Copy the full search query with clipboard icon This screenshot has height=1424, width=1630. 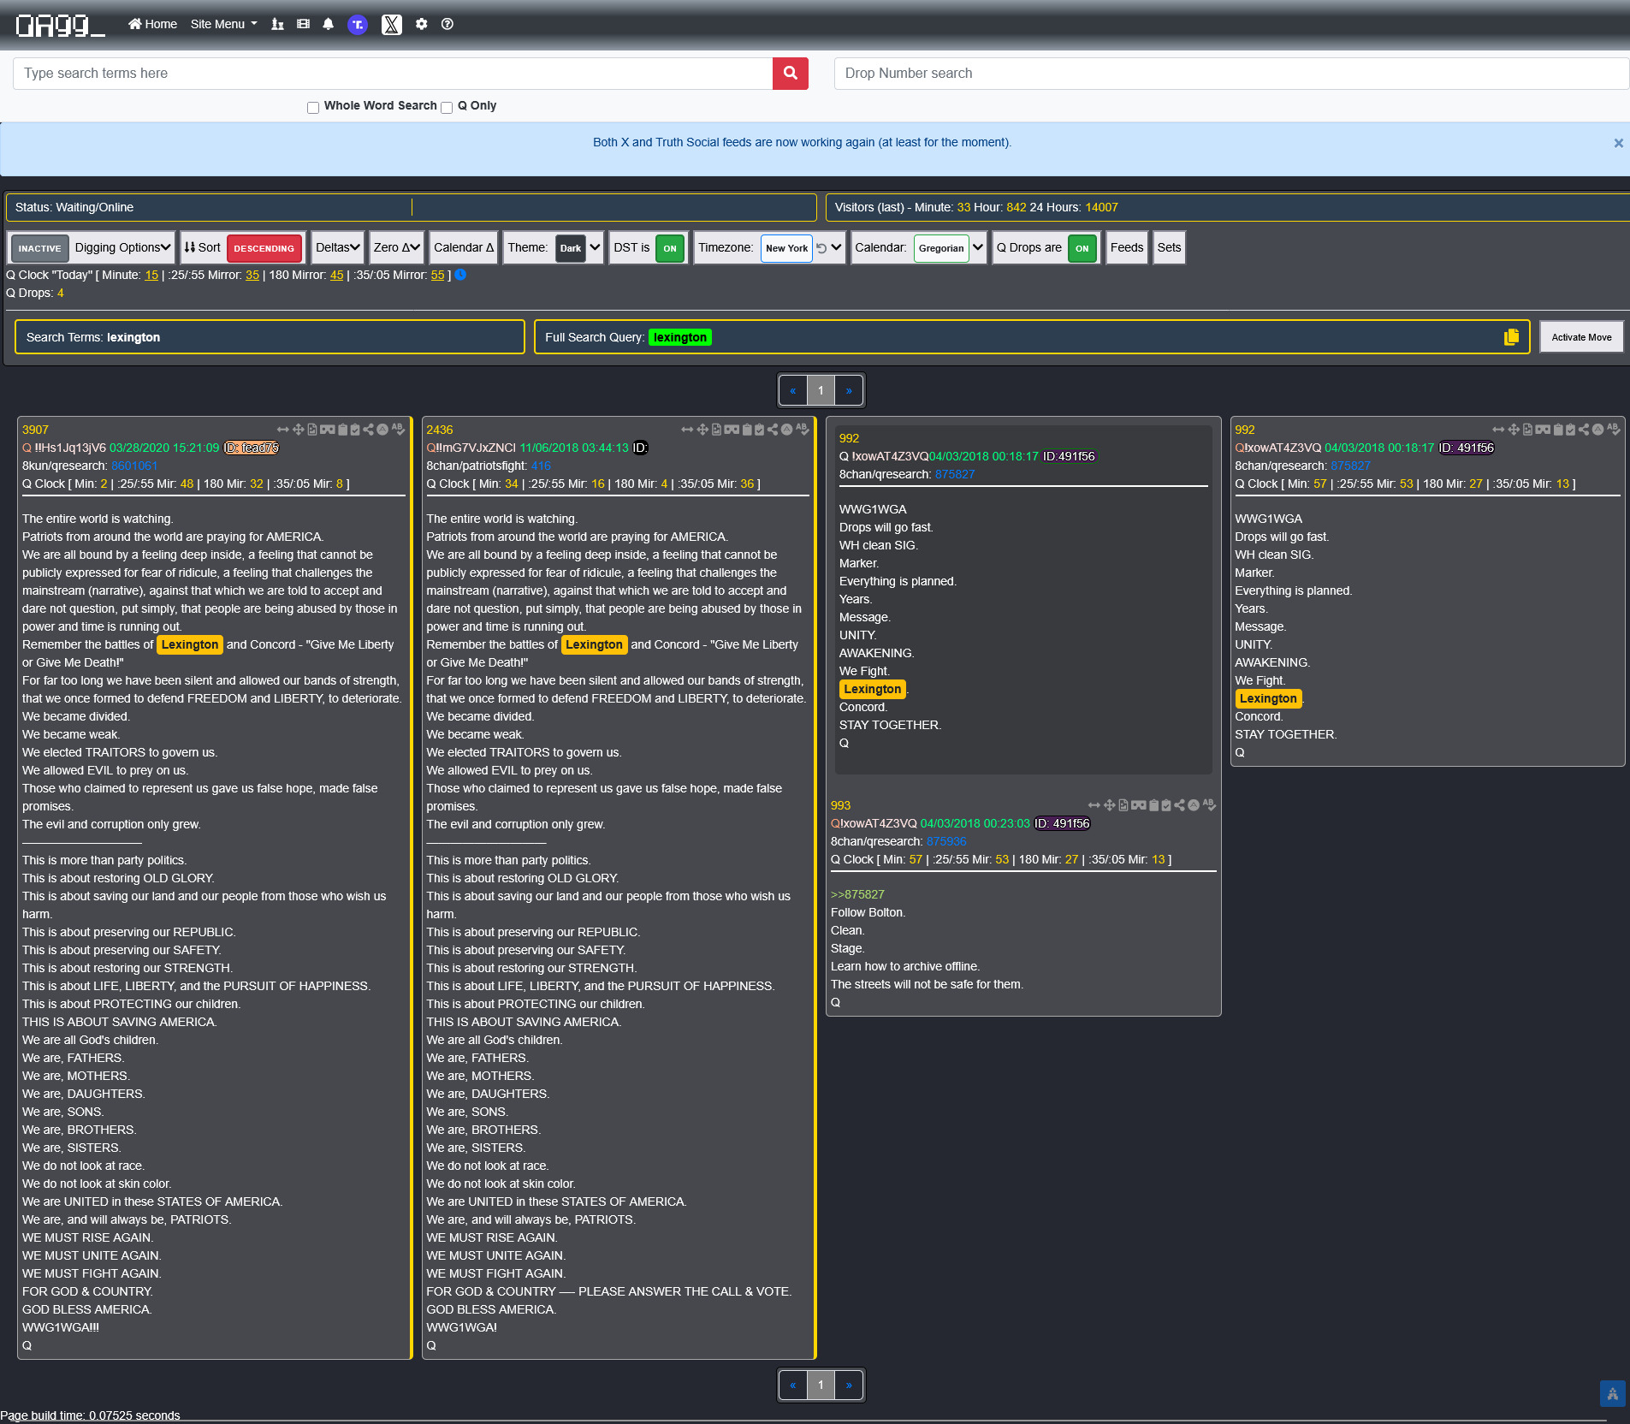coord(1511,337)
